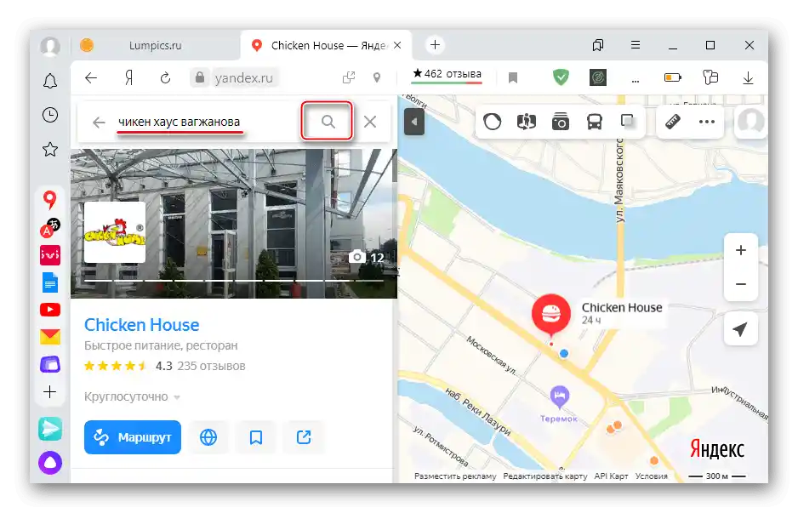
Task: Open the browser profile avatar
Action: 50,46
